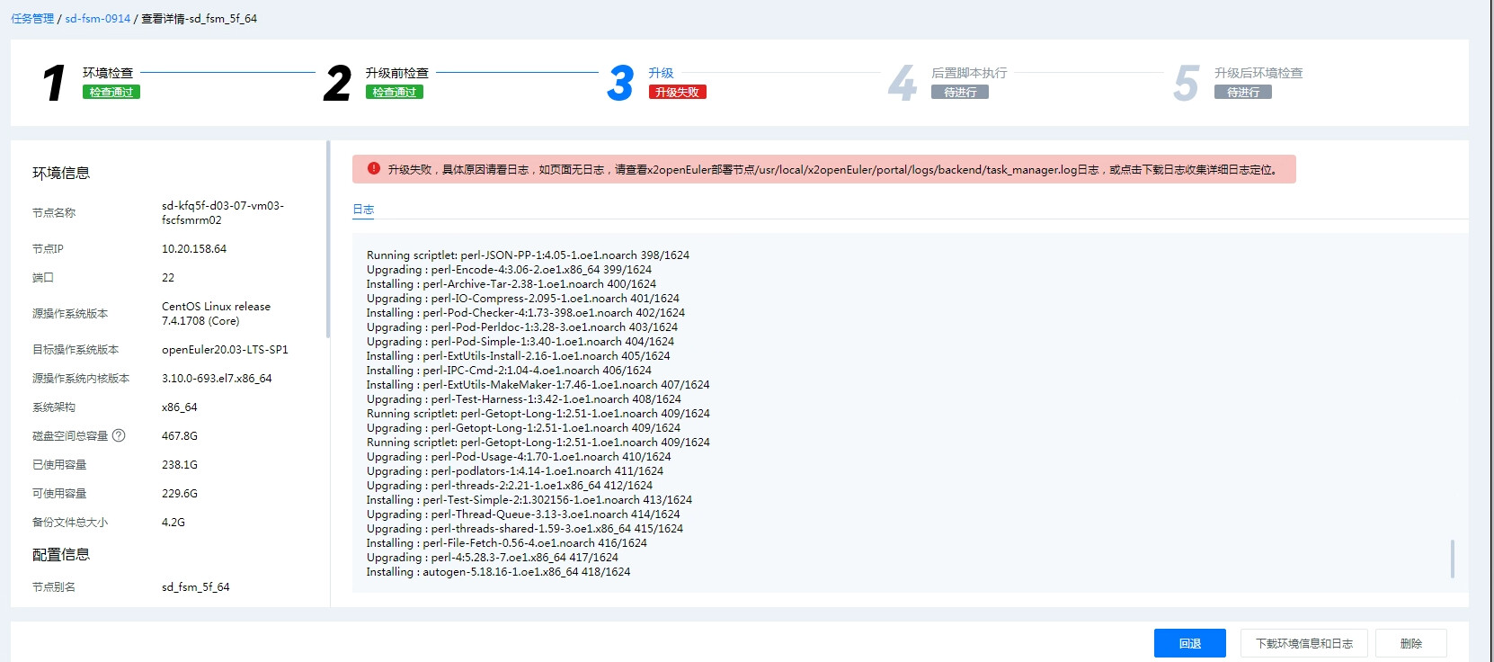Click the 待进行 badge under 后置脚本执行

click(960, 92)
